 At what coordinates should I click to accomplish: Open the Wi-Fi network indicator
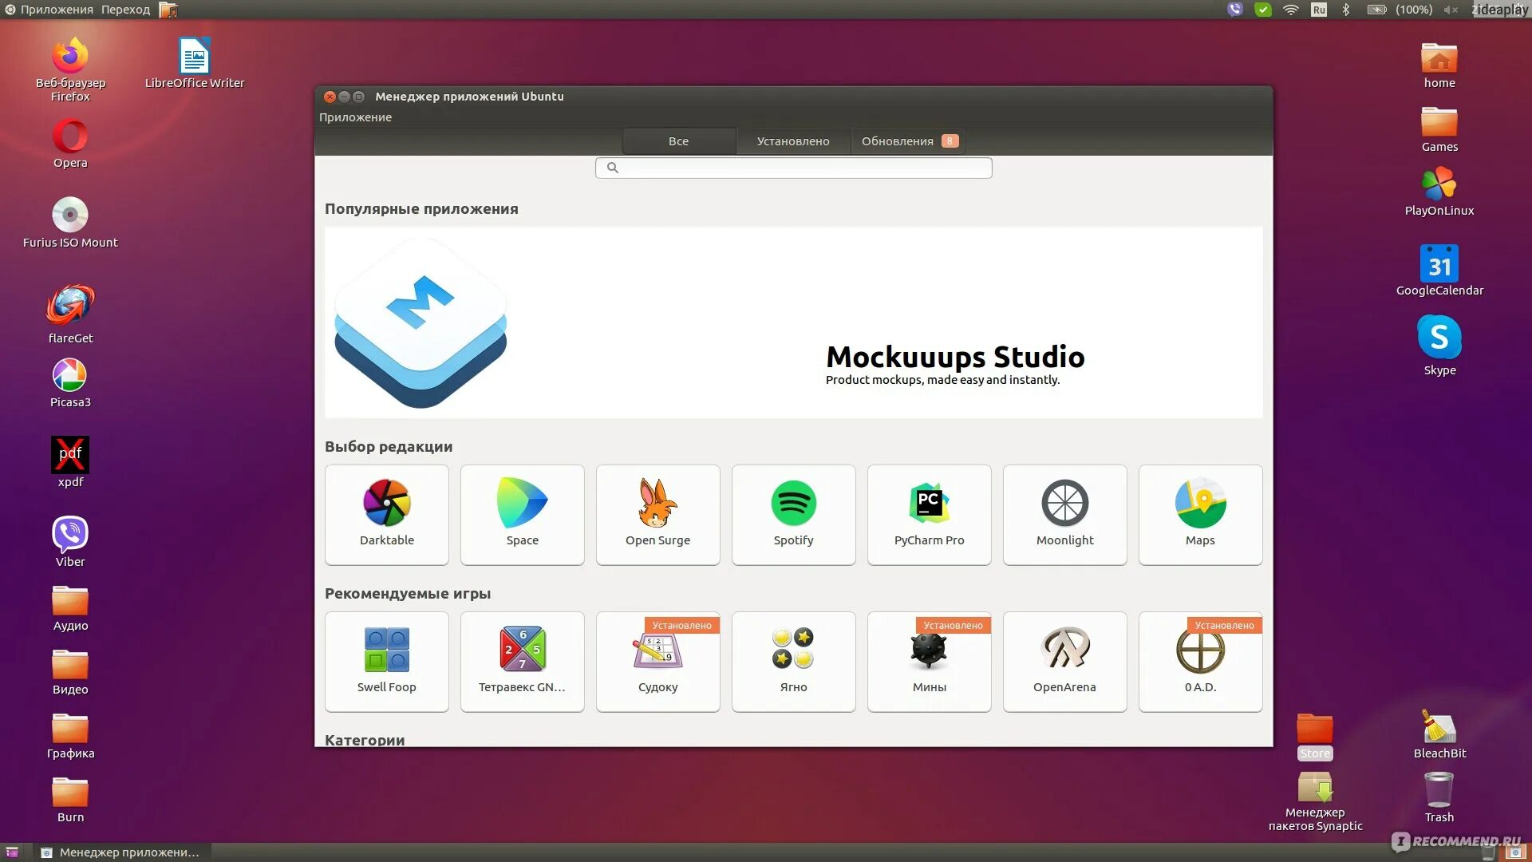pyautogui.click(x=1291, y=10)
